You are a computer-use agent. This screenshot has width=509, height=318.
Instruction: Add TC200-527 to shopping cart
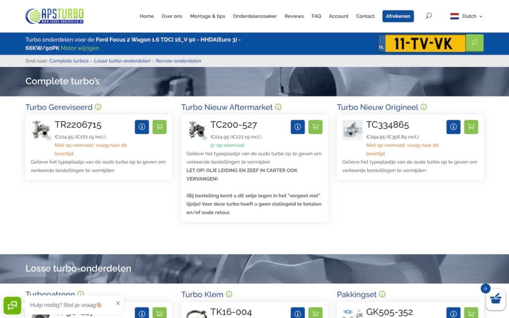point(315,127)
